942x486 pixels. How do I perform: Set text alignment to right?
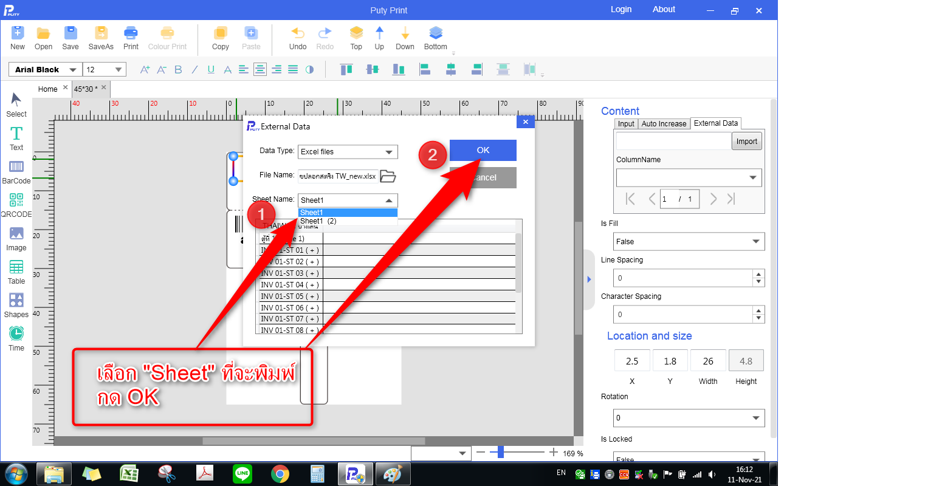click(277, 70)
